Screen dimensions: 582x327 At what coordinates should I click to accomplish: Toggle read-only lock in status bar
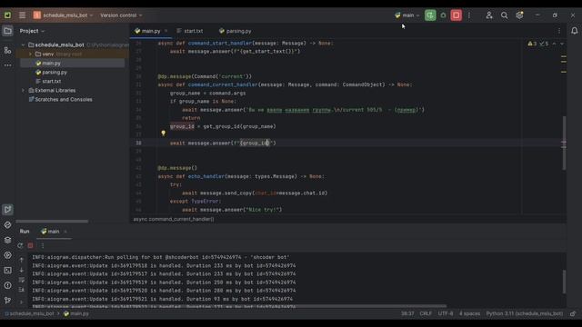[x=573, y=313]
